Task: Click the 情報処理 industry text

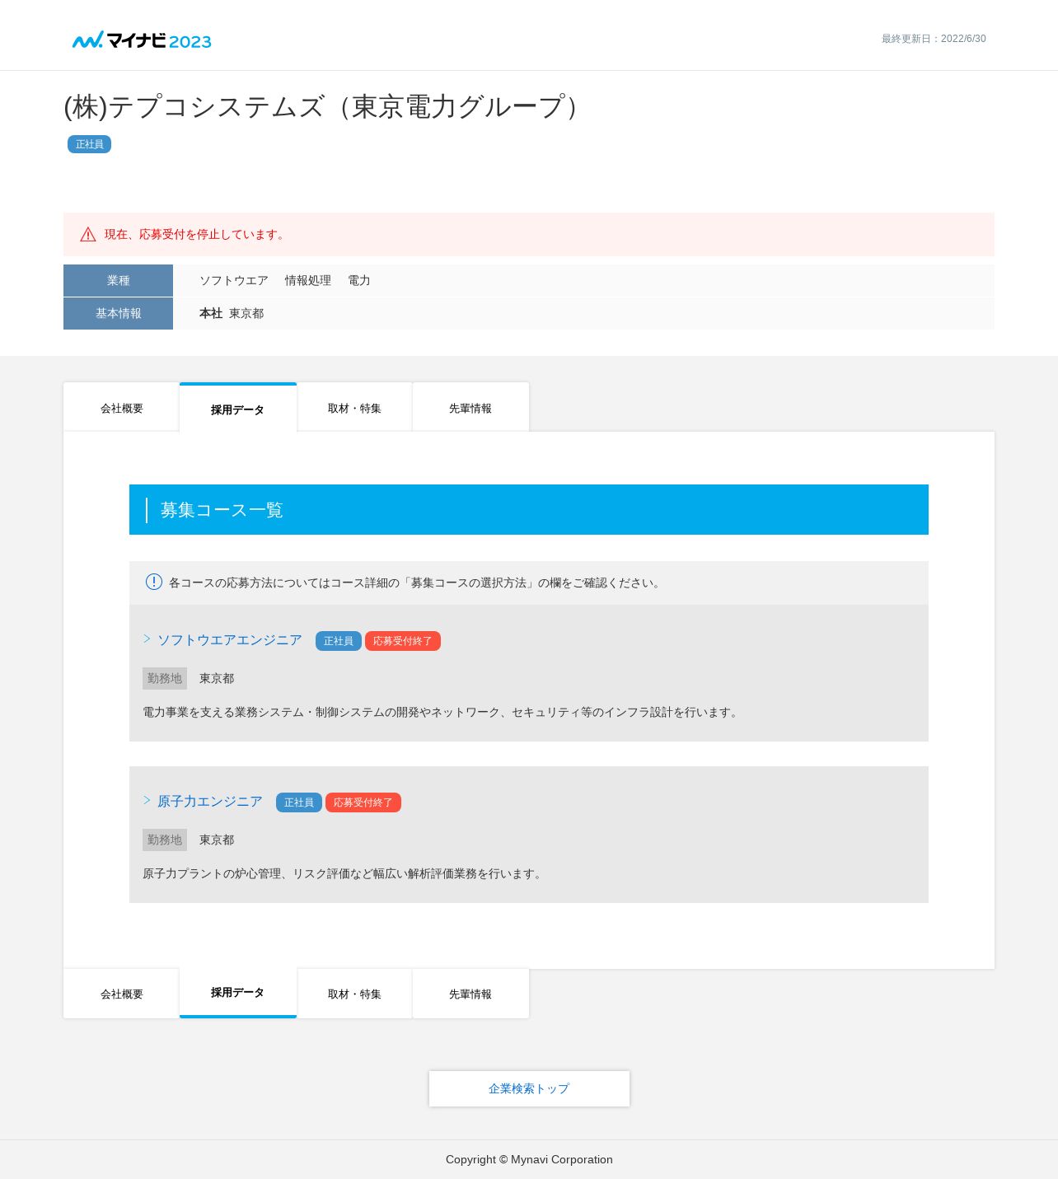Action: [x=308, y=280]
